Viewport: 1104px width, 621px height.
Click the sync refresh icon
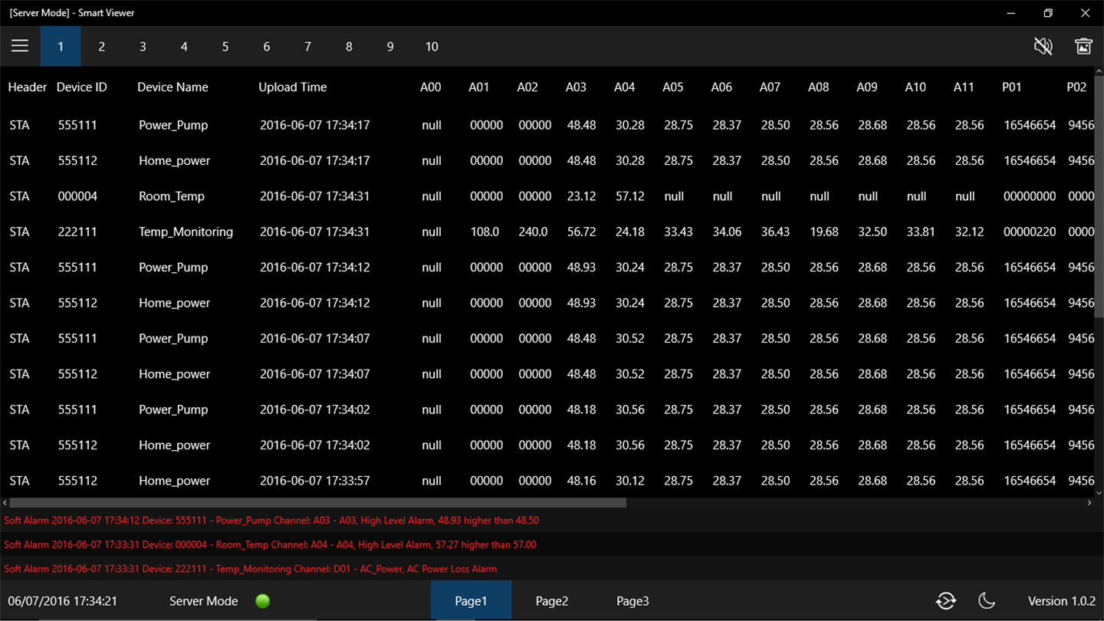946,601
